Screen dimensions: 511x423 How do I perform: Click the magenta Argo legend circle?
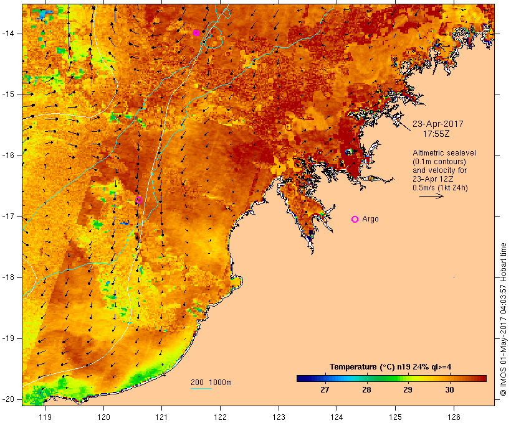pos(355,220)
